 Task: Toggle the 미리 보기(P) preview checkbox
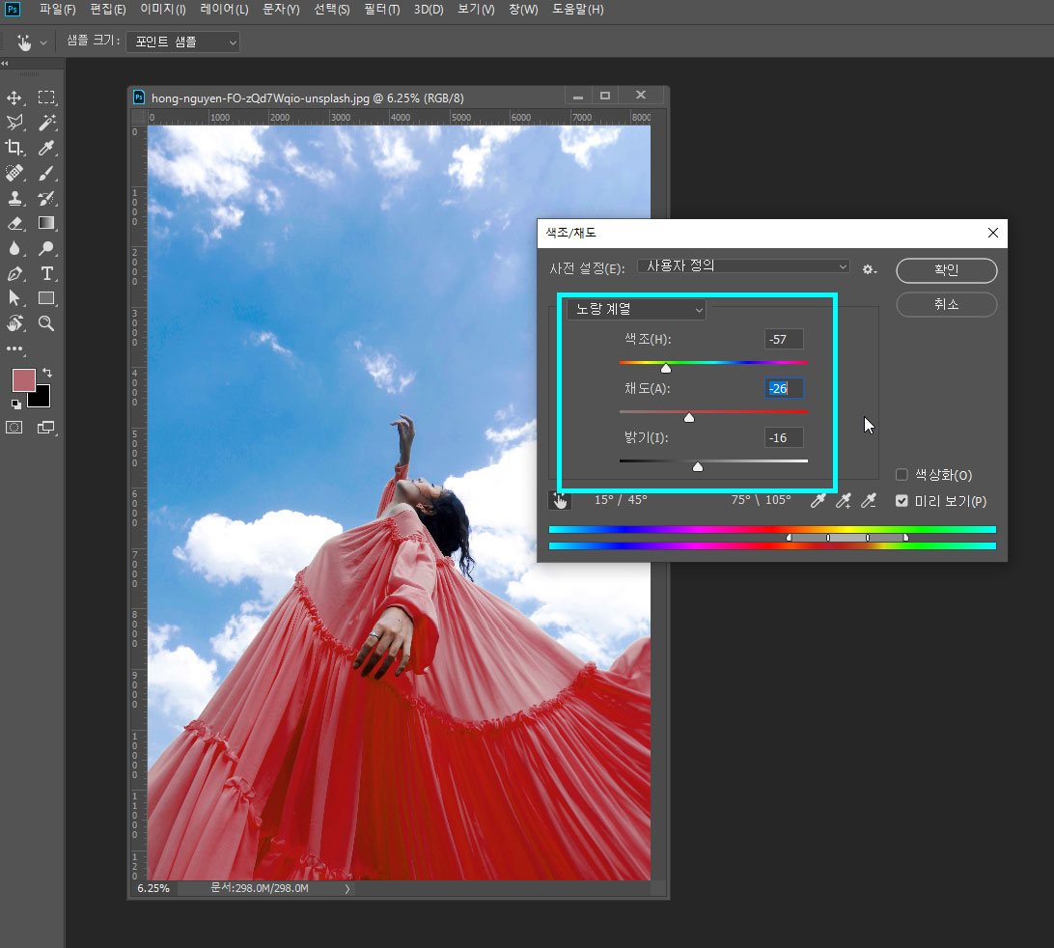click(902, 501)
